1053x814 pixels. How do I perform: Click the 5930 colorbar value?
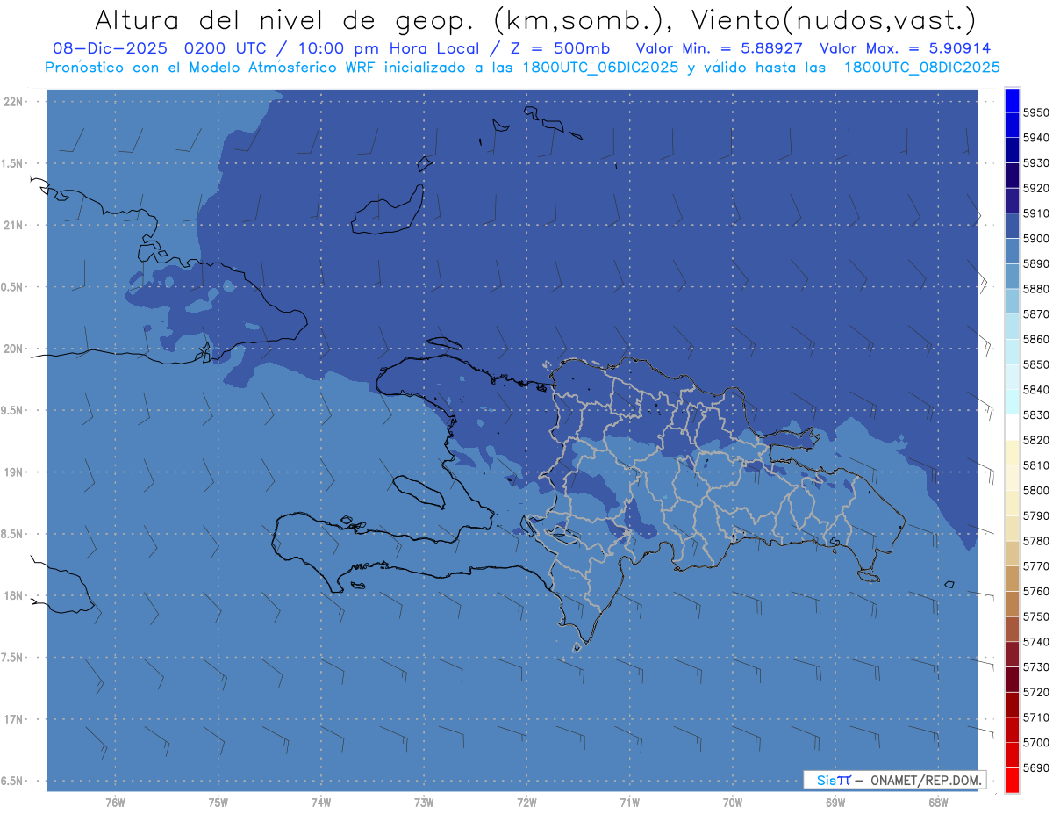point(1036,163)
